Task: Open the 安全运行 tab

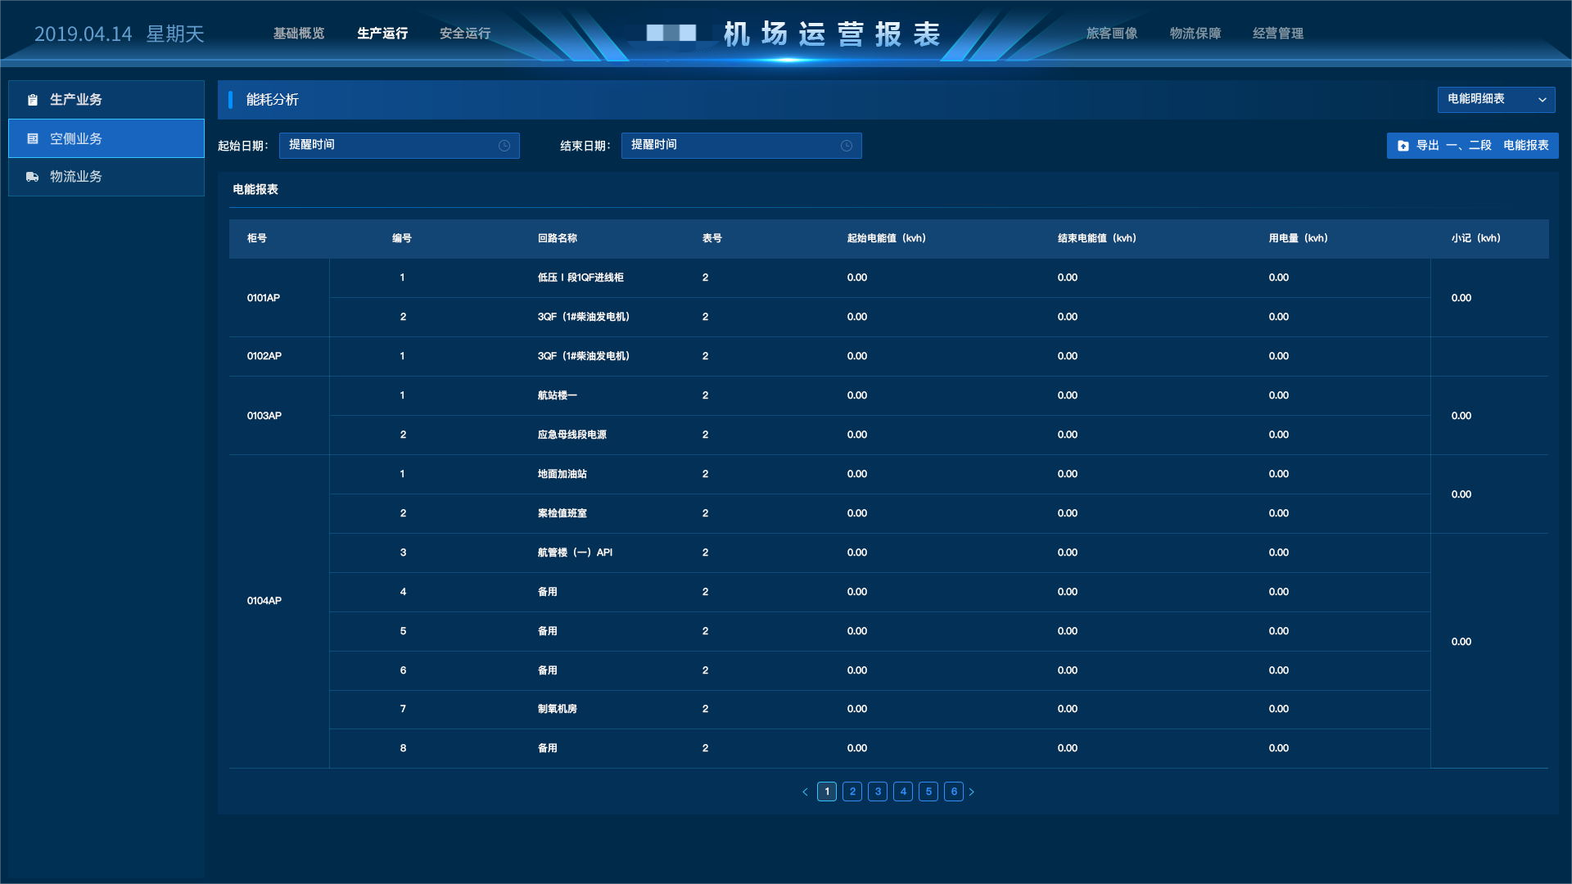Action: [x=465, y=34]
